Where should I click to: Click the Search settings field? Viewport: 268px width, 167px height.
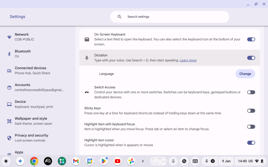coord(170,17)
